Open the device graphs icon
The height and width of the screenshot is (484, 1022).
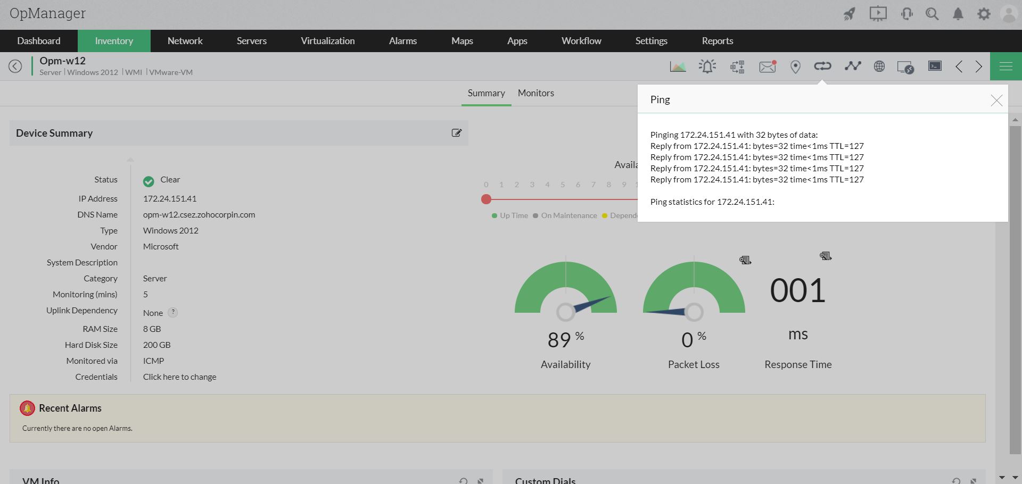(x=678, y=66)
